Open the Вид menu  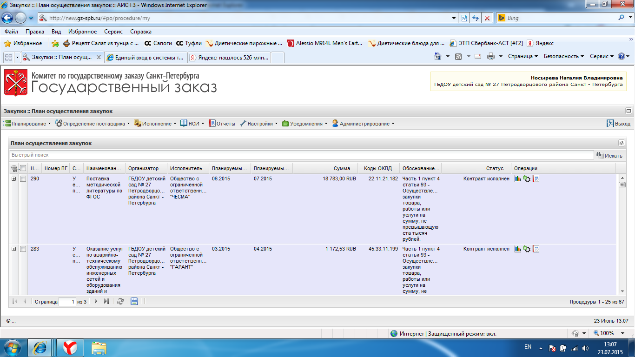pos(56,32)
